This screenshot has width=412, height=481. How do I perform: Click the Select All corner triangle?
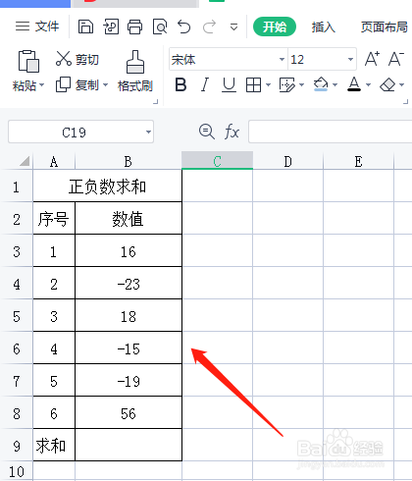[x=24, y=161]
